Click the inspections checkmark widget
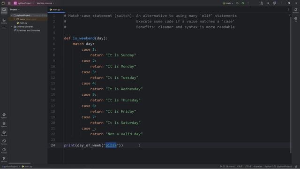The width and height of the screenshot is (300, 169). coord(290,15)
